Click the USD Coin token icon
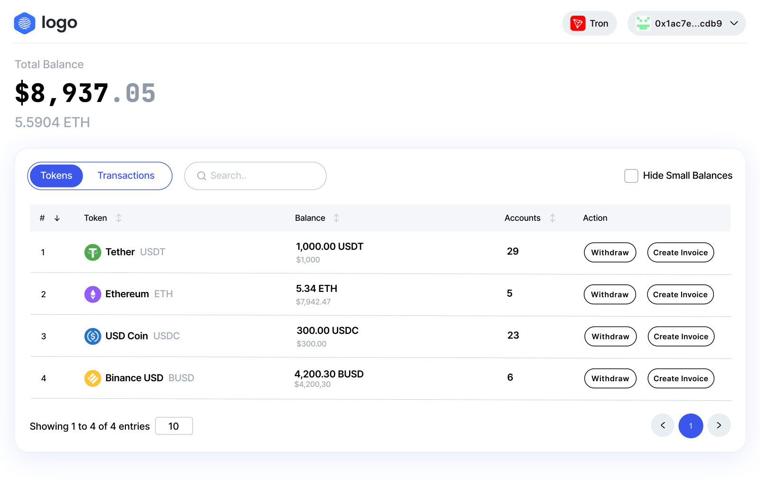The image size is (760, 489). [x=93, y=336]
